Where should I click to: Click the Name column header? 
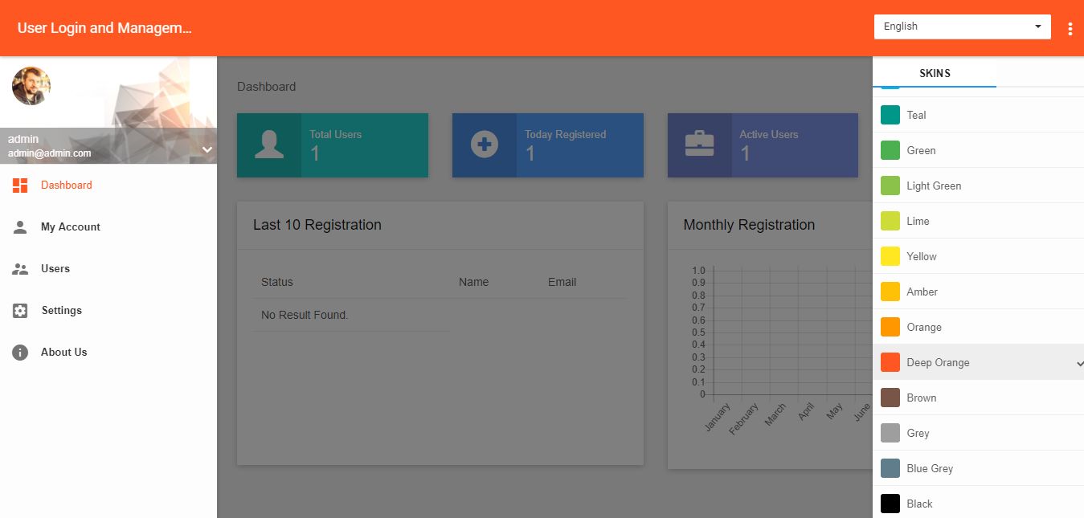[473, 282]
